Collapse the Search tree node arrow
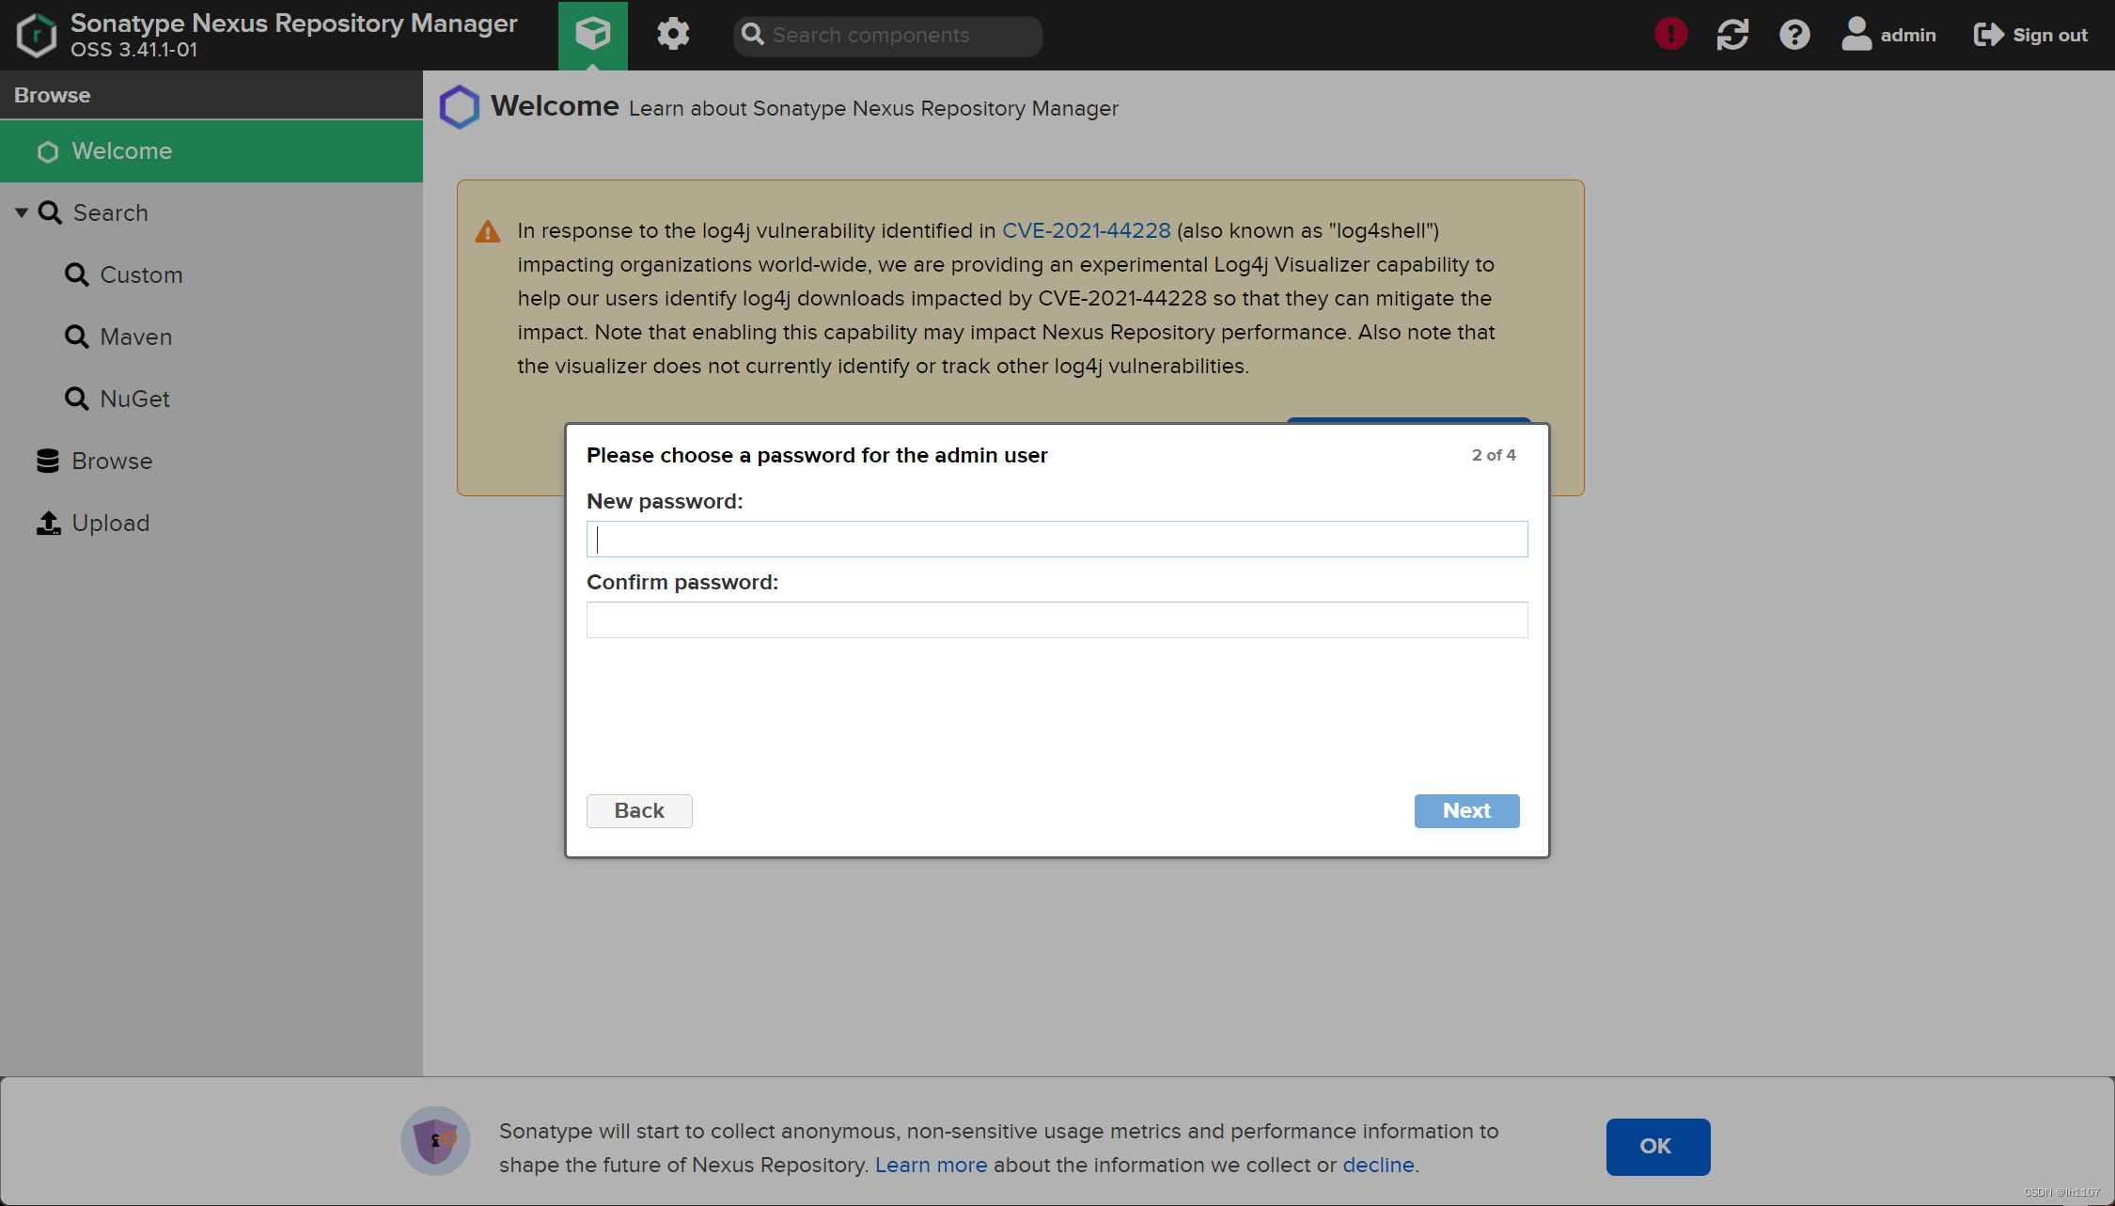The width and height of the screenshot is (2115, 1206). pos(21,213)
